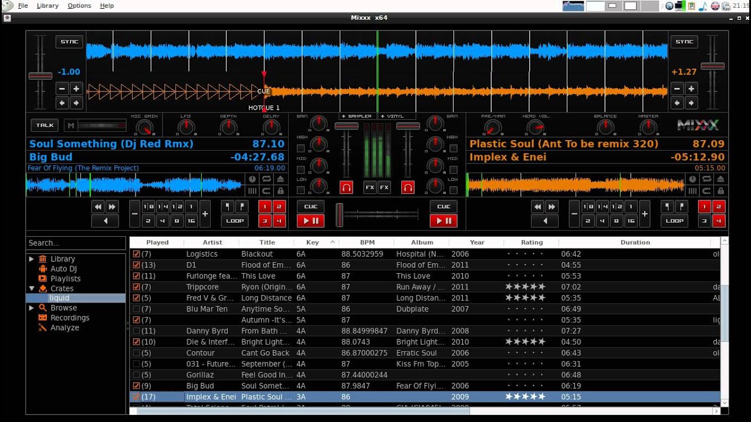Toggle repeat mode on the left deck
This screenshot has width=751, height=422.
point(266,179)
